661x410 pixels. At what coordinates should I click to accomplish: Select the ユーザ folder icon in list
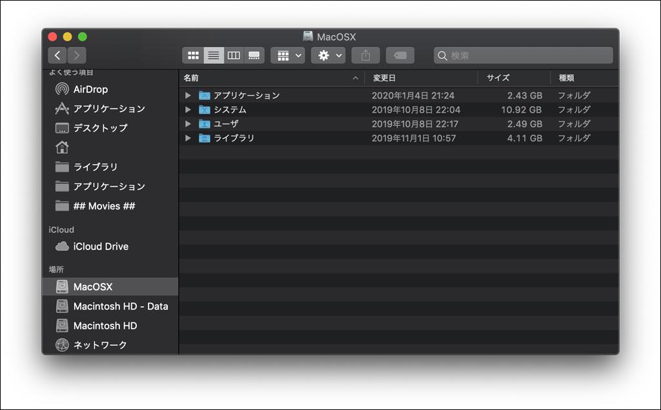click(x=205, y=124)
